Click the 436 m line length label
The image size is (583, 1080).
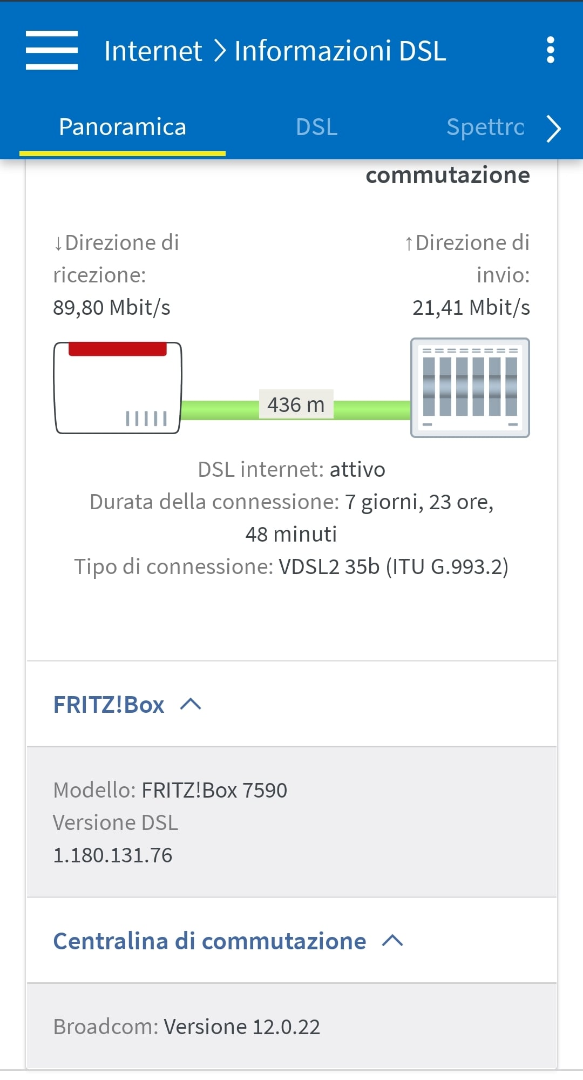click(296, 404)
